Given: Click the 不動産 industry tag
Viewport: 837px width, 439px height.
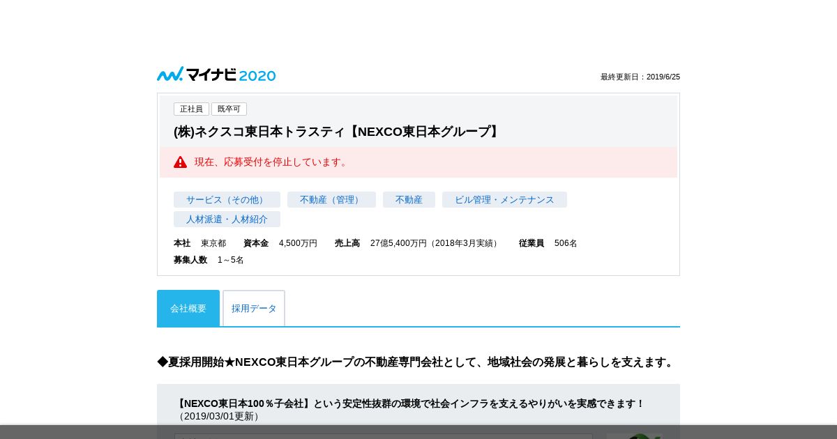Looking at the screenshot, I should point(409,200).
